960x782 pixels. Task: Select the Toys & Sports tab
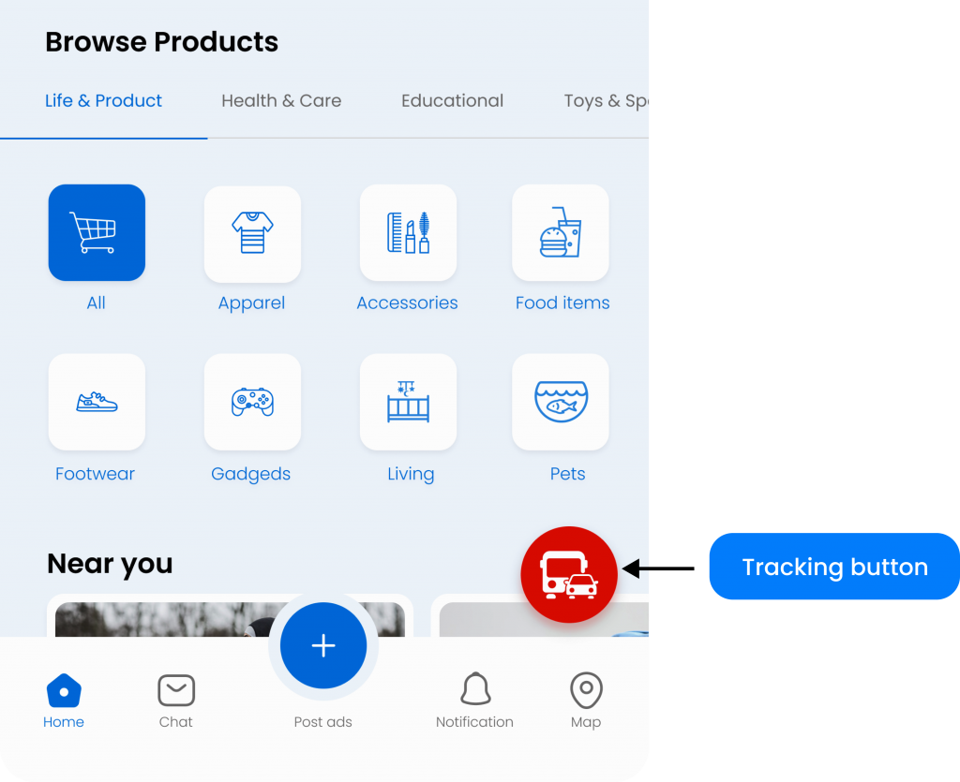click(x=605, y=101)
